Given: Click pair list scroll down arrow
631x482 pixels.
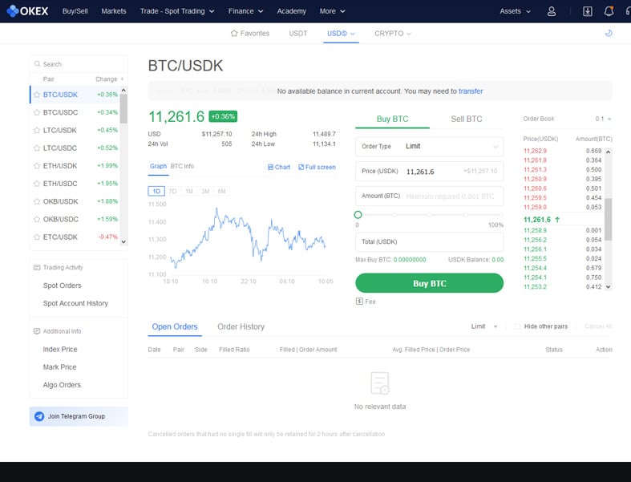Looking at the screenshot, I should [123, 241].
